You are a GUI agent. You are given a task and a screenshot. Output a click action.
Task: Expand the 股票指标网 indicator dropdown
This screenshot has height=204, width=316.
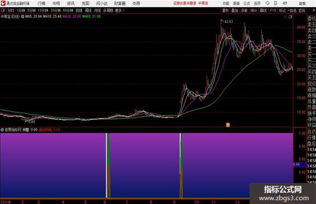[2, 130]
